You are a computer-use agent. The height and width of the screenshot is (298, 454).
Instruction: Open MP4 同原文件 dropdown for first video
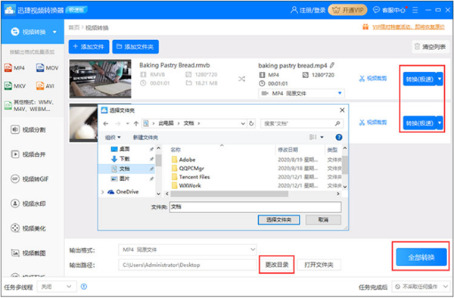pyautogui.click(x=301, y=94)
